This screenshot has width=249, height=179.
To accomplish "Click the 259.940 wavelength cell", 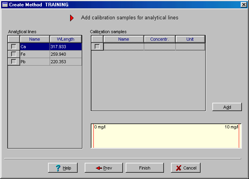I will click(66, 54).
